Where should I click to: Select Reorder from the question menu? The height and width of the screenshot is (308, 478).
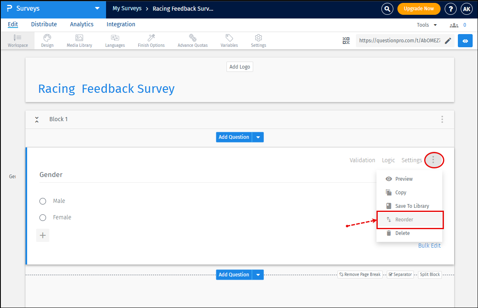[404, 220]
